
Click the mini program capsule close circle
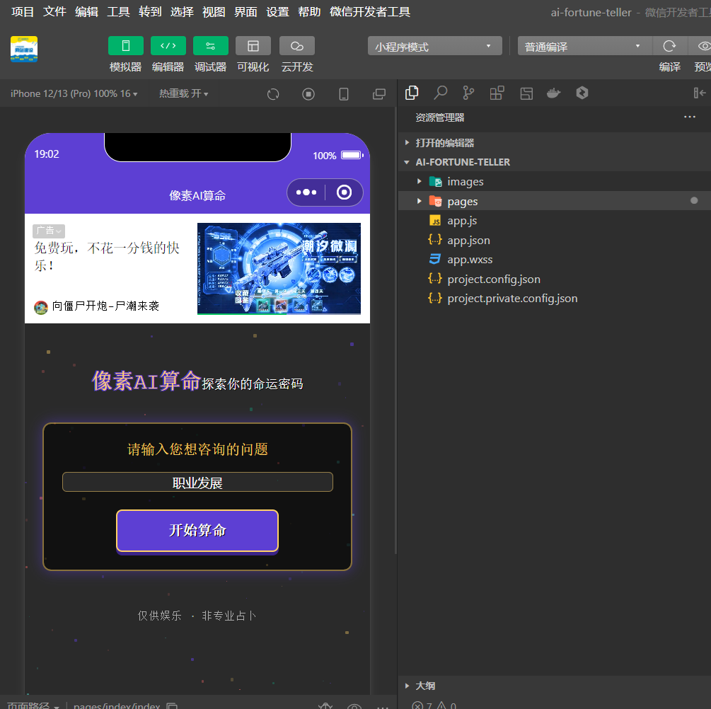tap(344, 192)
